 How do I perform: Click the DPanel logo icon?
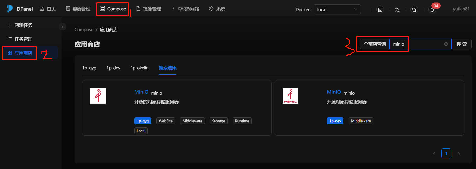10,9
